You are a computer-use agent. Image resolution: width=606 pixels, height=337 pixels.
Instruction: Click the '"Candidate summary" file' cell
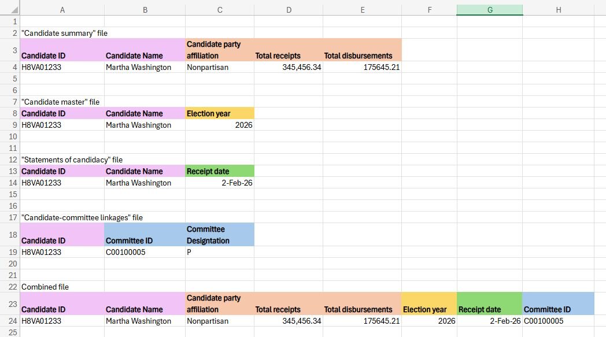click(62, 33)
